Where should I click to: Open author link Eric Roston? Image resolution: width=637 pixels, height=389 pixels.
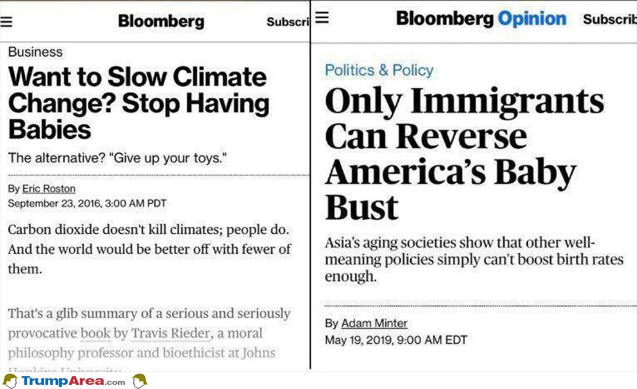(x=49, y=188)
